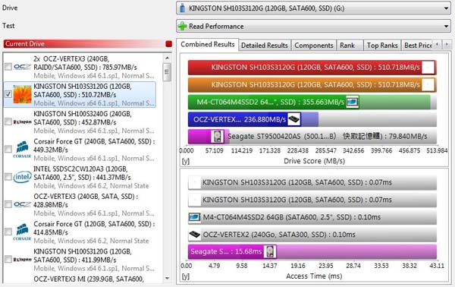Click the Access Time (ms) axis label
455x287 pixels.
[314, 276]
